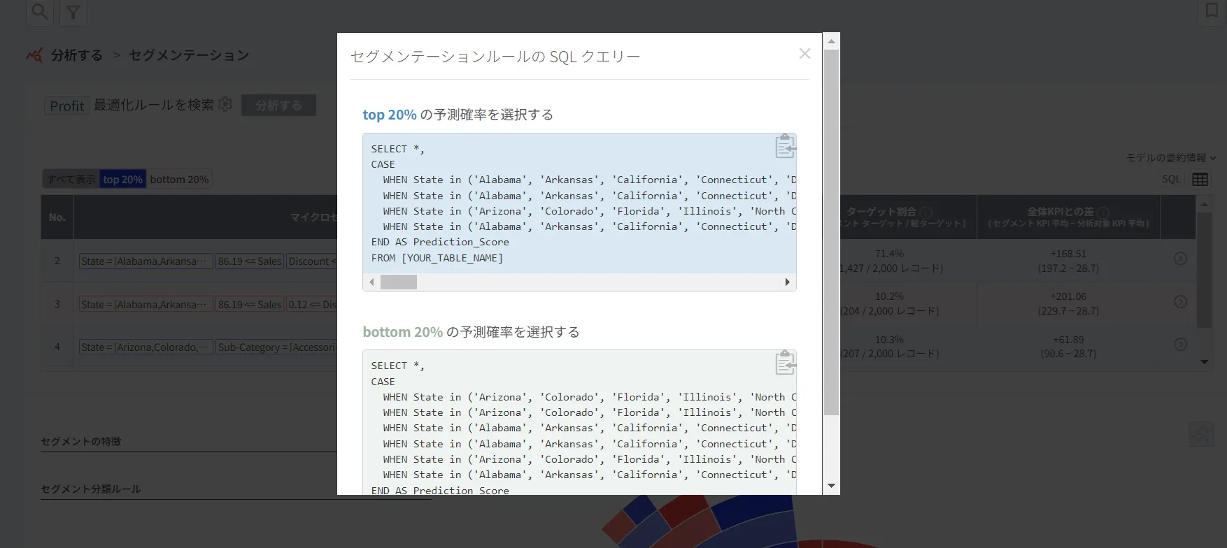Select the bottom 20% filter tab
The image size is (1227, 548).
coord(179,180)
